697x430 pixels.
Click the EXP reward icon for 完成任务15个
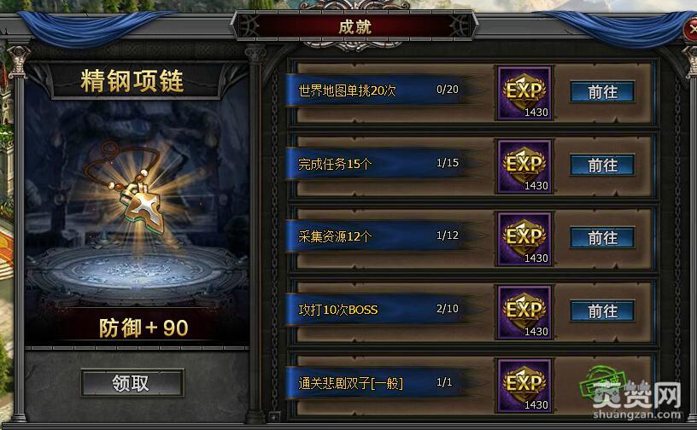[x=524, y=166]
